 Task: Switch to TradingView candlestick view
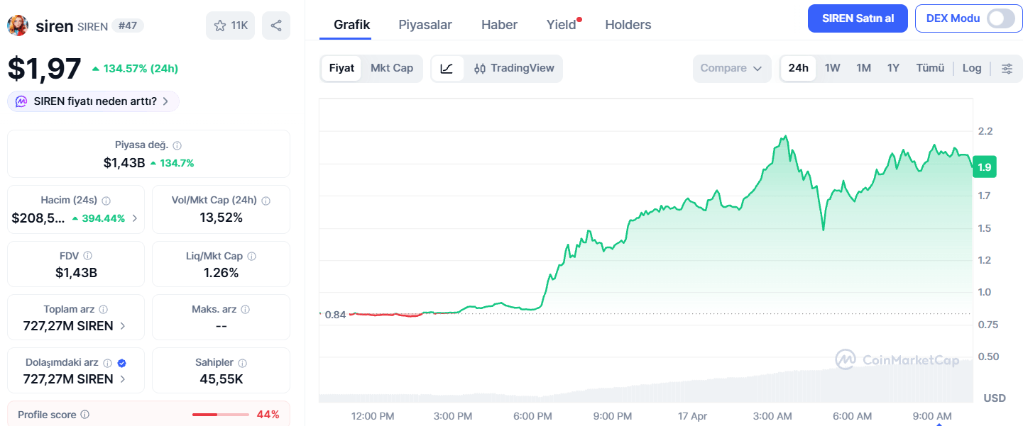click(x=513, y=68)
